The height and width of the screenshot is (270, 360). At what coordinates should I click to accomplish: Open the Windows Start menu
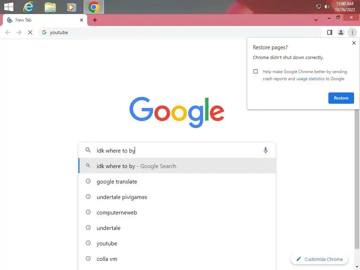click(9, 7)
